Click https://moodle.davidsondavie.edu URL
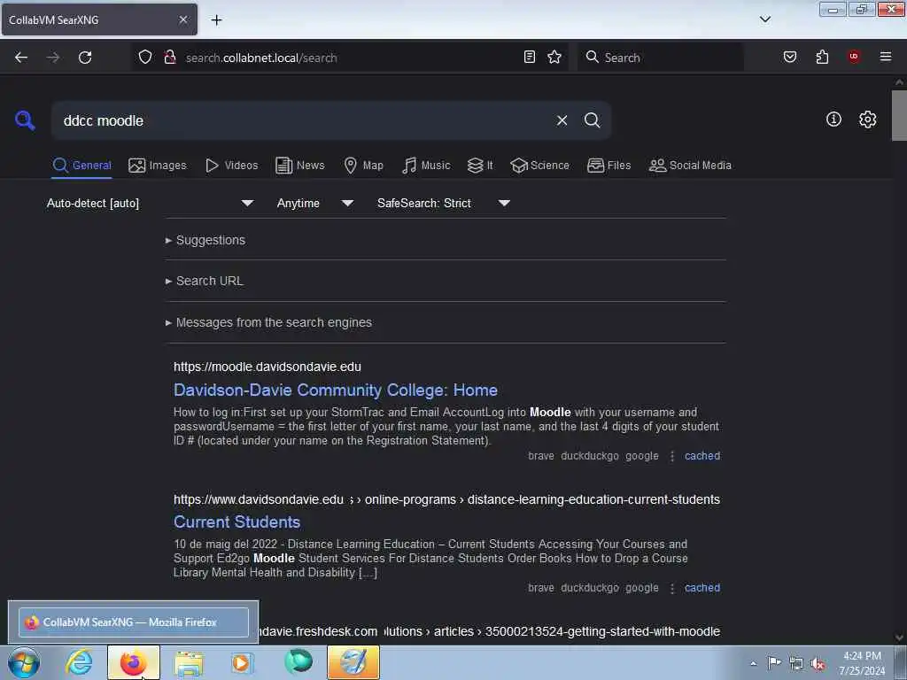This screenshot has height=680, width=907. 267,367
